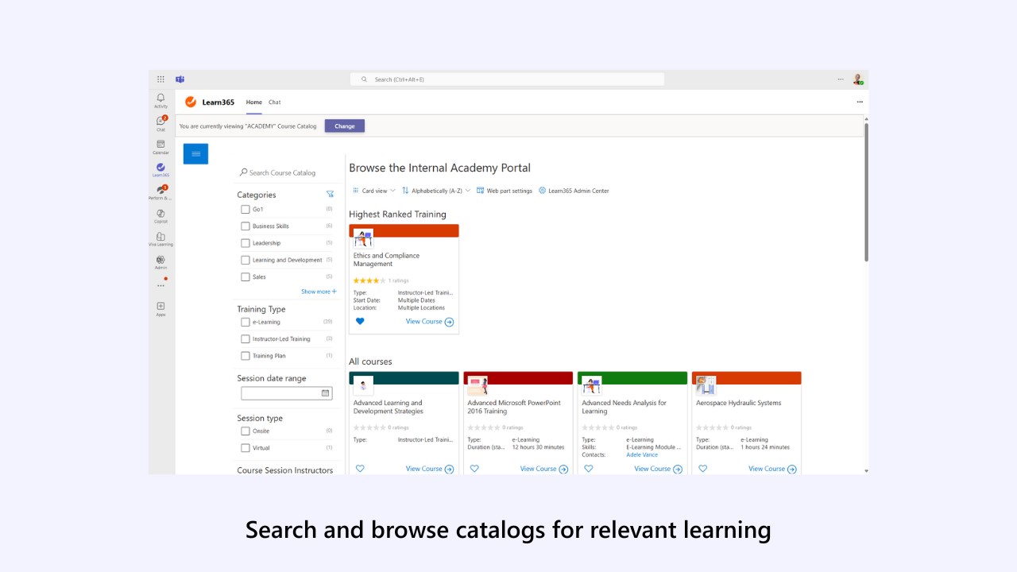
Task: View Course for Advanced Learning and Development Strategies
Action: [430, 469]
